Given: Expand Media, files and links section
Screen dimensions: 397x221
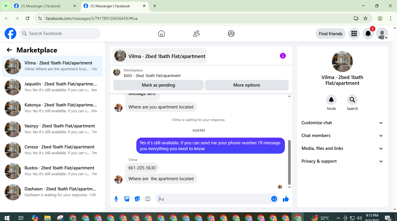Looking at the screenshot, I should (342, 148).
